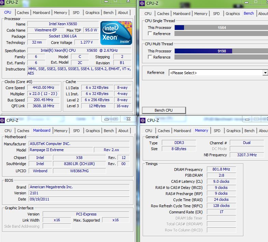This screenshot has width=268, height=242.
Task: Show Bench tab in the Memory window
Action: point(250,131)
